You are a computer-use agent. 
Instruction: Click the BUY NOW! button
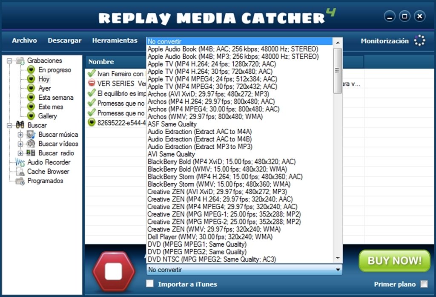point(395,261)
